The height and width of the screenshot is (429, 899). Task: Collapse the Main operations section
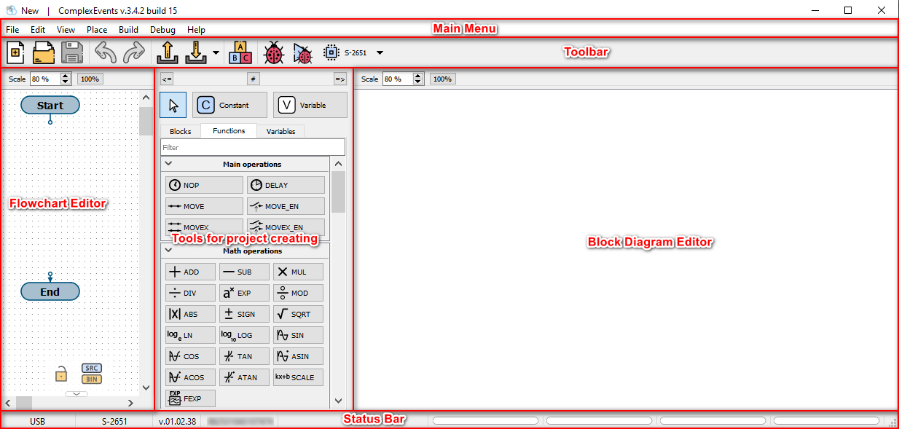[x=168, y=165]
